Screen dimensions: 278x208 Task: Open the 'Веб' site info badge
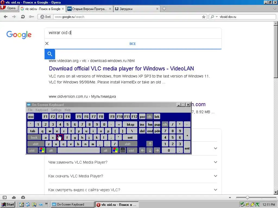[46, 17]
